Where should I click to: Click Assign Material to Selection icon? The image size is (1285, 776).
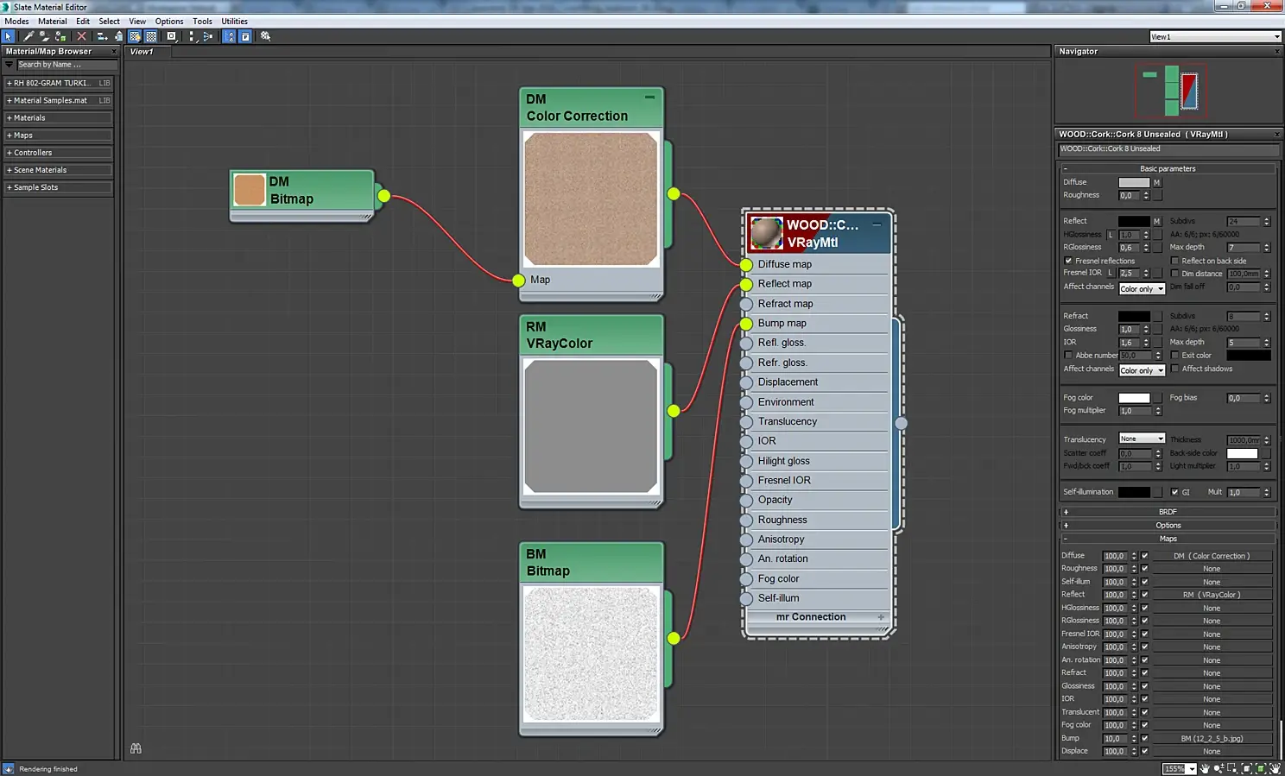pyautogui.click(x=60, y=36)
